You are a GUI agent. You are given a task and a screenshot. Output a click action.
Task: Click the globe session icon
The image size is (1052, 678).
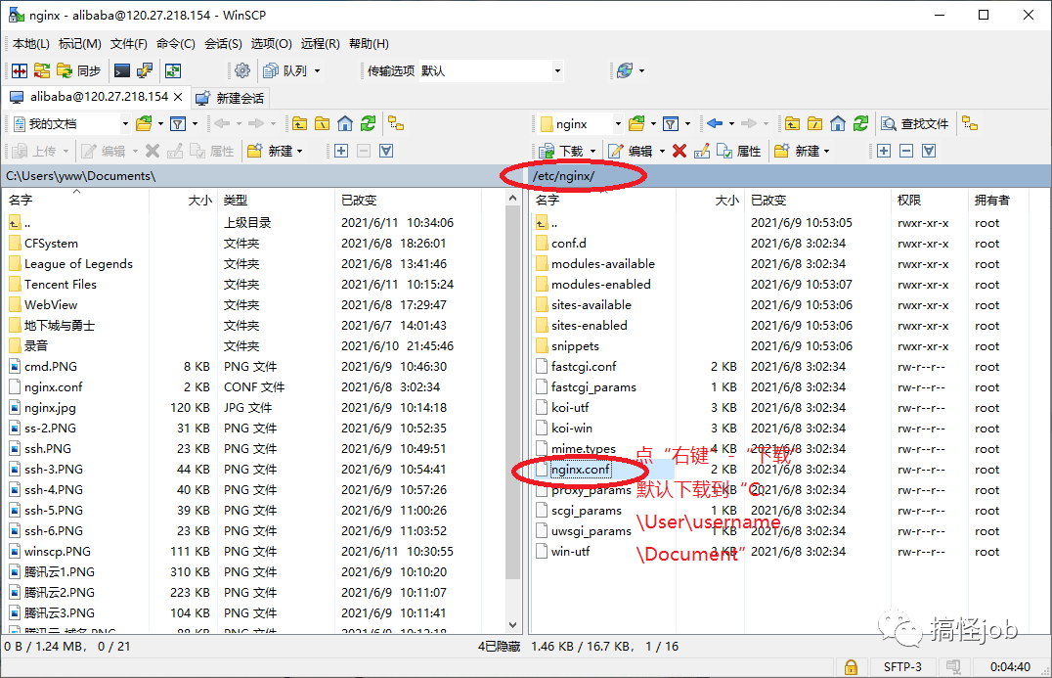[x=625, y=70]
